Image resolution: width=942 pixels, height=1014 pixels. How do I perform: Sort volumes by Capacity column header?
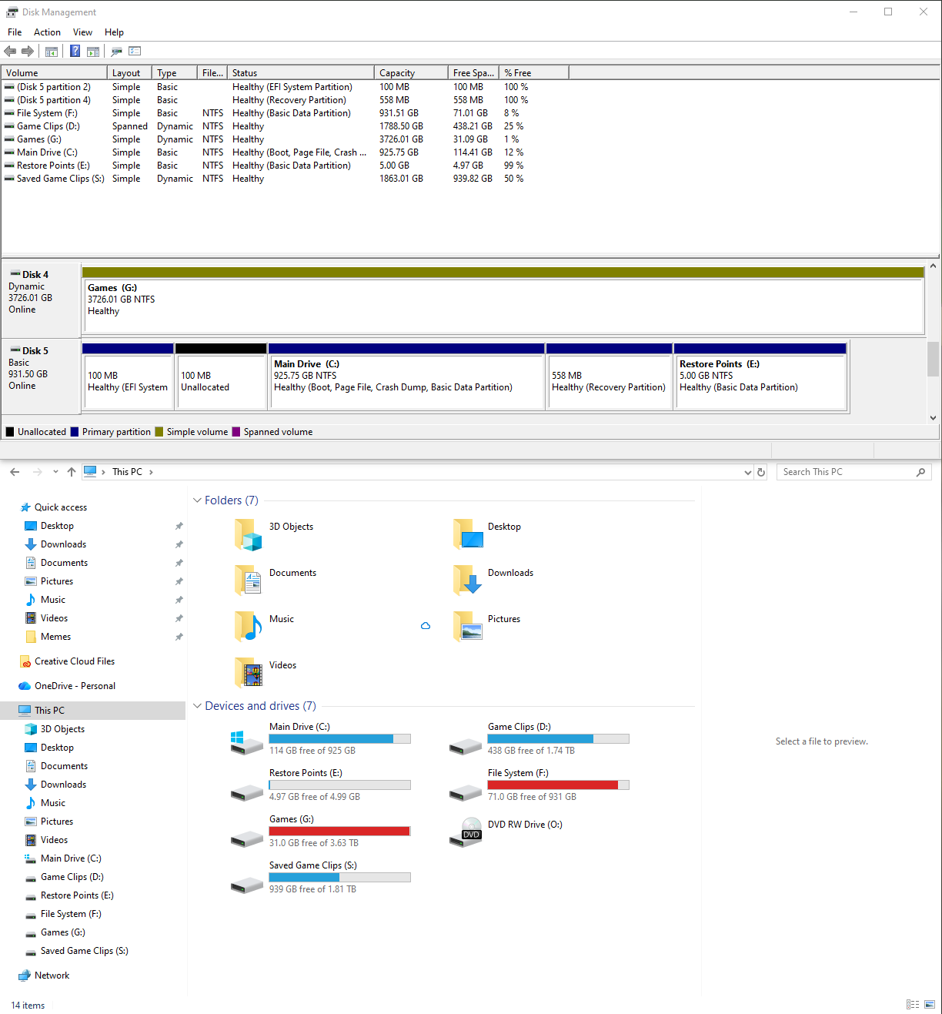[410, 73]
